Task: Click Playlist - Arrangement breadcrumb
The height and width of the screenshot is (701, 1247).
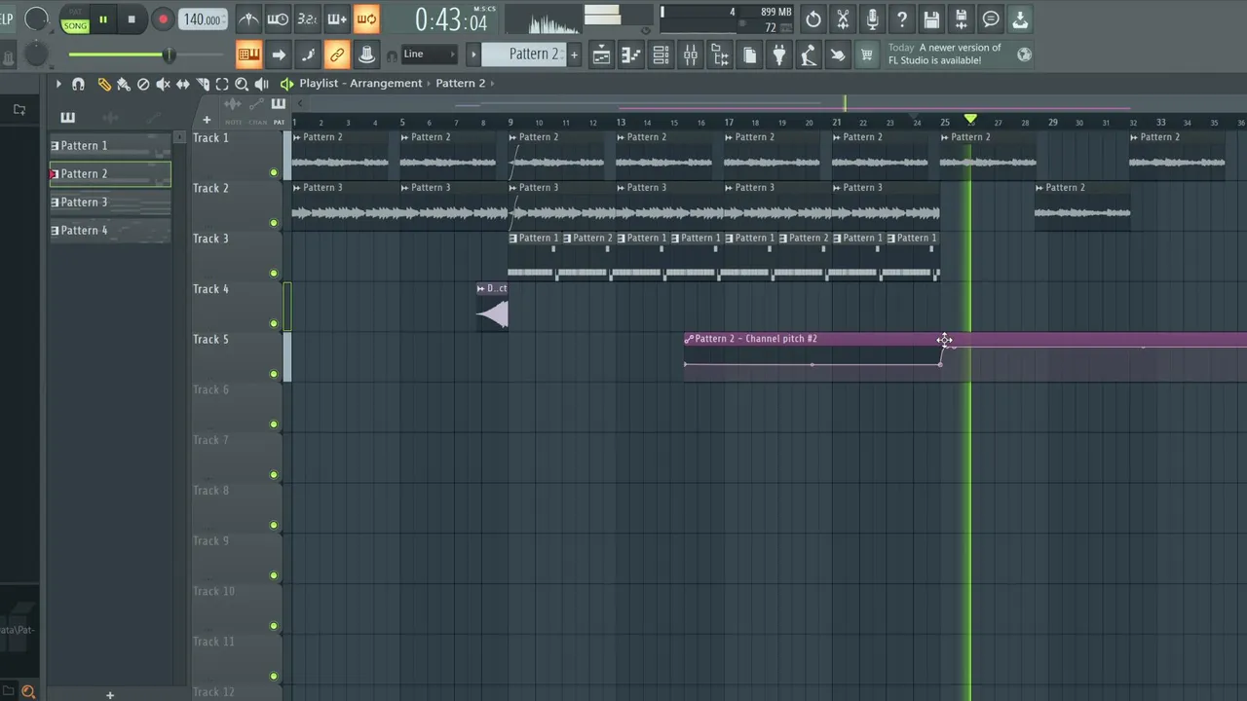Action: [360, 84]
